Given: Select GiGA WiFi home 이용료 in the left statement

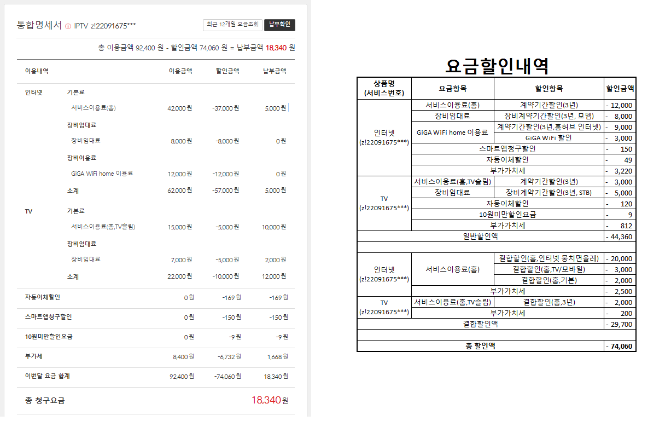Looking at the screenshot, I should (102, 174).
